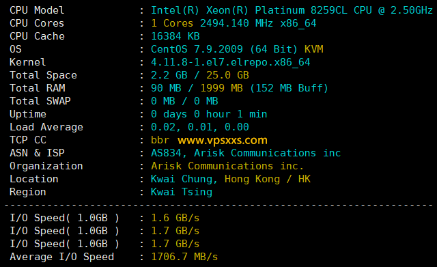Select the 'Total Space' label
The width and height of the screenshot is (437, 267).
pyautogui.click(x=43, y=75)
